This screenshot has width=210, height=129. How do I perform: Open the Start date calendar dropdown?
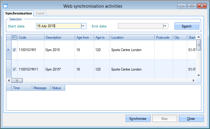[84, 26]
